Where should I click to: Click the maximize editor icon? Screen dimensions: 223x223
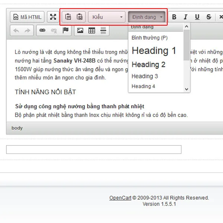tap(53, 17)
